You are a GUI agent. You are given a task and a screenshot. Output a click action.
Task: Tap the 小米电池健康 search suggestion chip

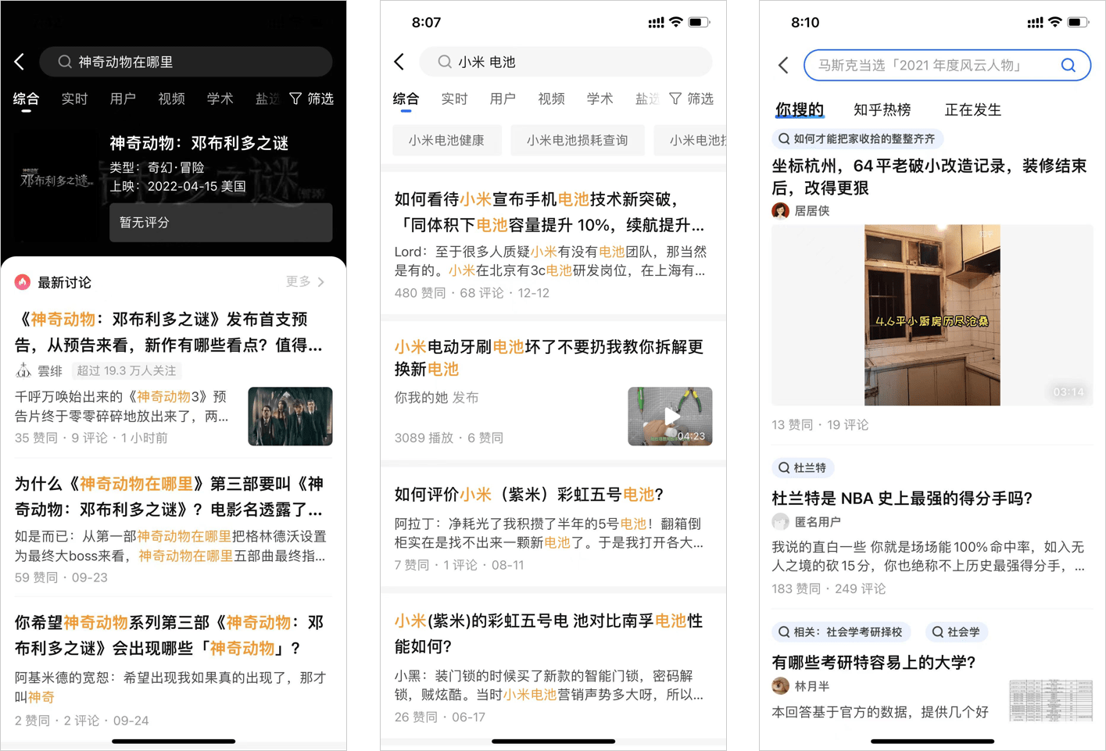pos(447,140)
